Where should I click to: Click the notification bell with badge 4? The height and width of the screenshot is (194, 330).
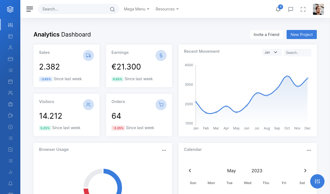point(278,9)
